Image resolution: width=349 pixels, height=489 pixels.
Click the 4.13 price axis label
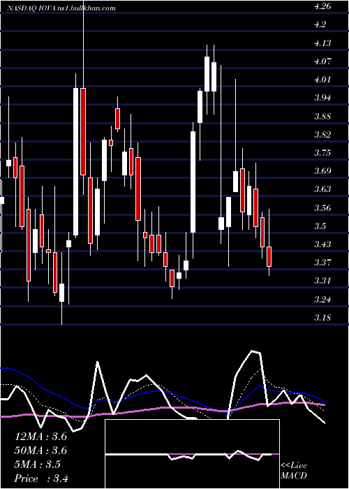322,43
